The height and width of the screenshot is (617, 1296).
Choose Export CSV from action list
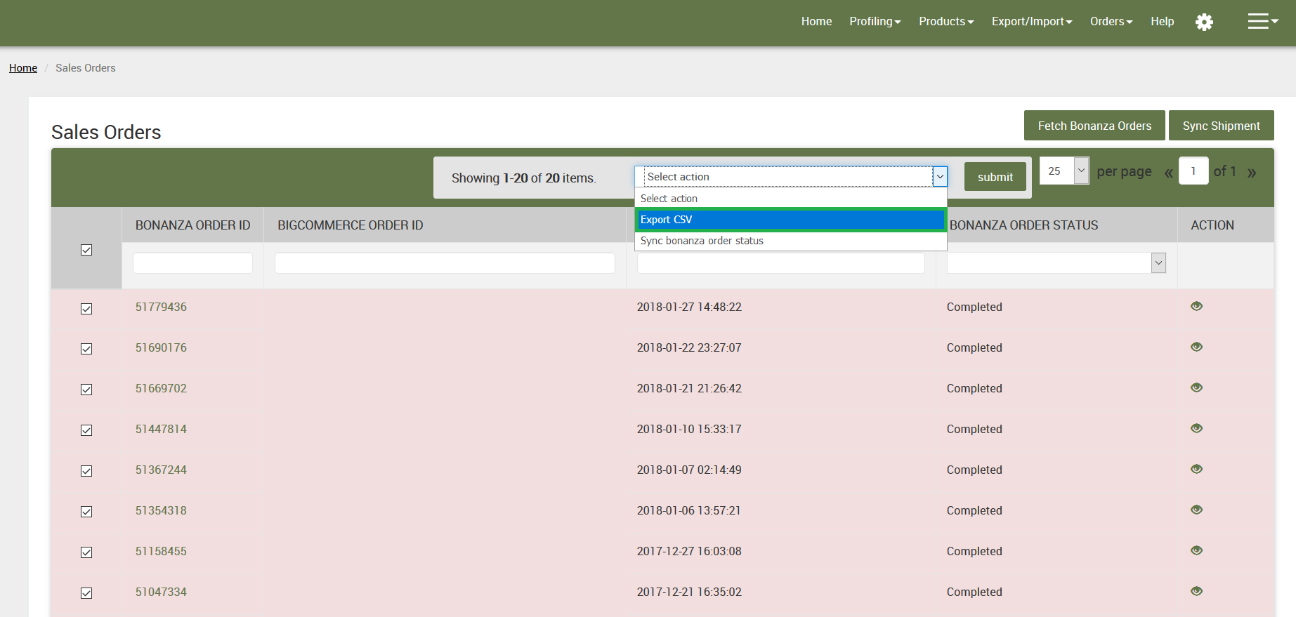pyautogui.click(x=791, y=220)
